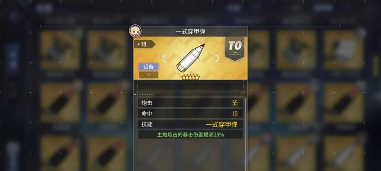Select the +10 enhancement level badge
The width and height of the screenshot is (381, 171).
144,44
